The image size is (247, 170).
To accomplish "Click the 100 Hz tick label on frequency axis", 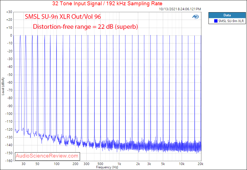I will tap(56, 164).
